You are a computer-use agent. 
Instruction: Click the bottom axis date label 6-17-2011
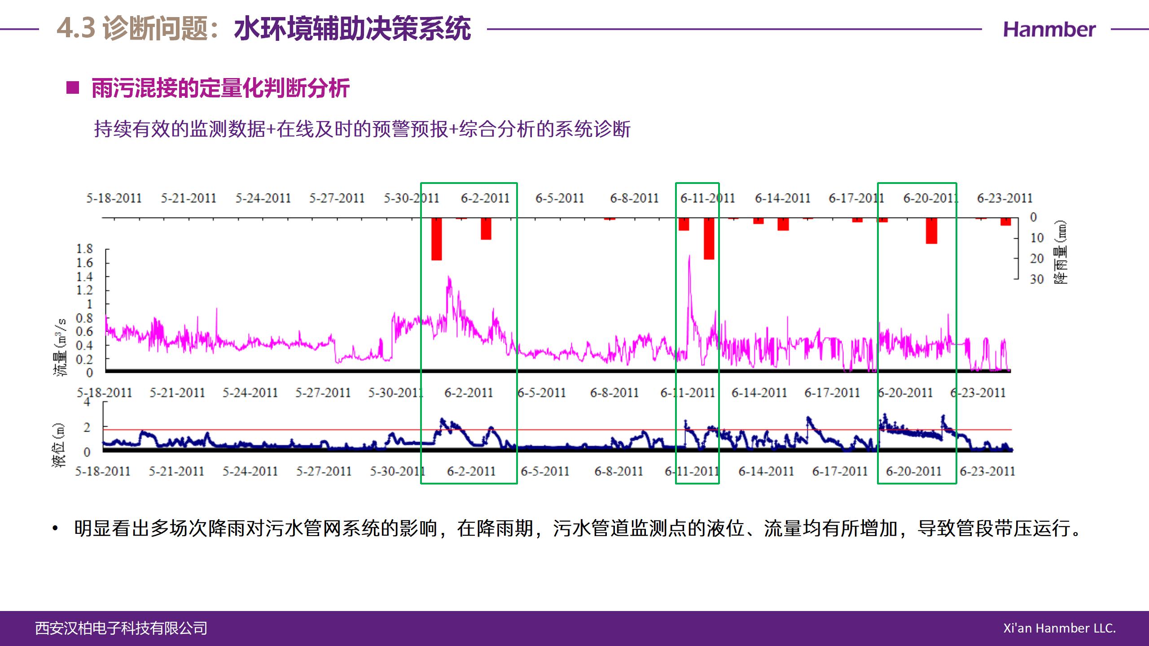tap(840, 471)
